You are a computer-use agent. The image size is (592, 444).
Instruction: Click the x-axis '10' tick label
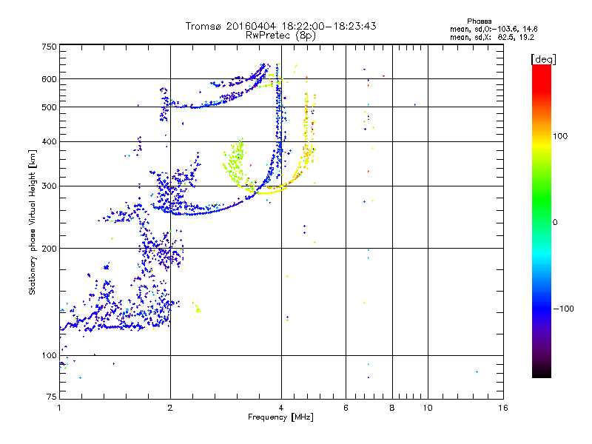coord(428,408)
